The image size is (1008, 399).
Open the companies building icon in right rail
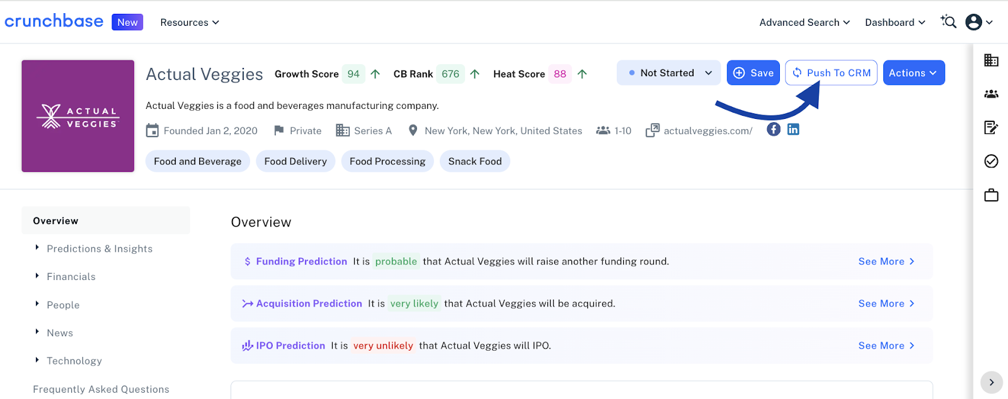991,60
